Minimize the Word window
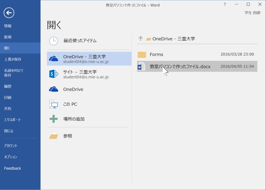The image size is (266, 190). [x=237, y=5]
